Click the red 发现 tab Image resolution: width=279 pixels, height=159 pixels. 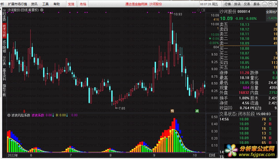(x=71, y=4)
